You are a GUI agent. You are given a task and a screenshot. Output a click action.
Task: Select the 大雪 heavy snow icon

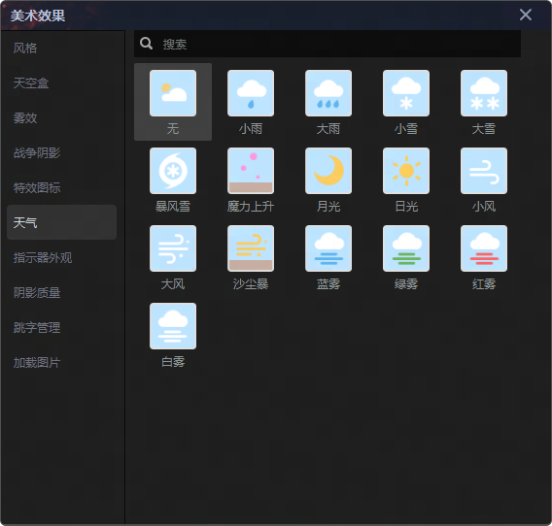484,93
